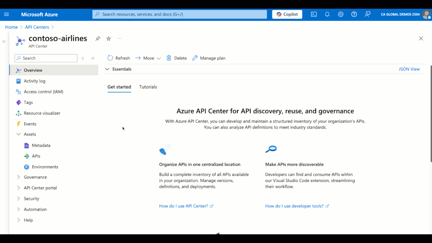Open the JSON View link
This screenshot has width=432, height=243.
coord(409,69)
